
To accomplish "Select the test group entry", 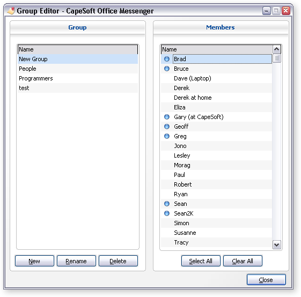I will [78, 88].
